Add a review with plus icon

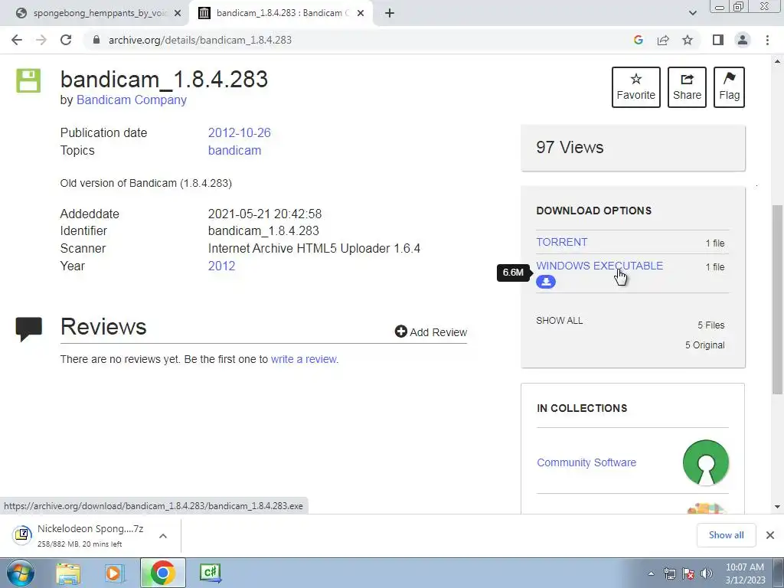pos(430,332)
